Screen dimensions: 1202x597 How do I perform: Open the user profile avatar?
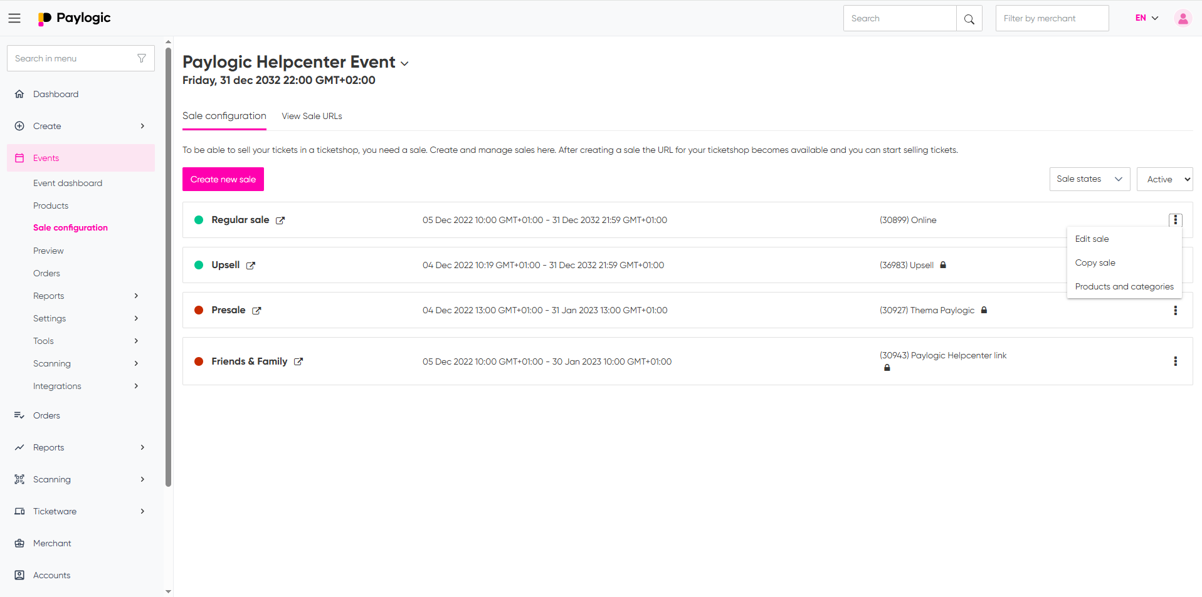pyautogui.click(x=1183, y=18)
